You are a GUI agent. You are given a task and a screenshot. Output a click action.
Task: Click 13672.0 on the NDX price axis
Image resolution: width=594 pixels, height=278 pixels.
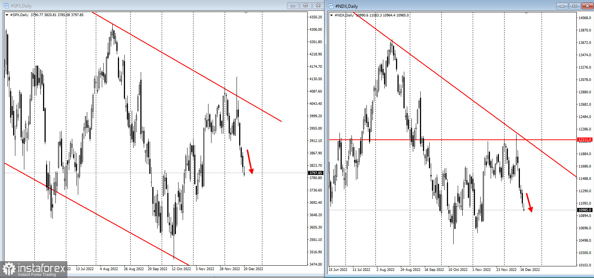pos(585,43)
